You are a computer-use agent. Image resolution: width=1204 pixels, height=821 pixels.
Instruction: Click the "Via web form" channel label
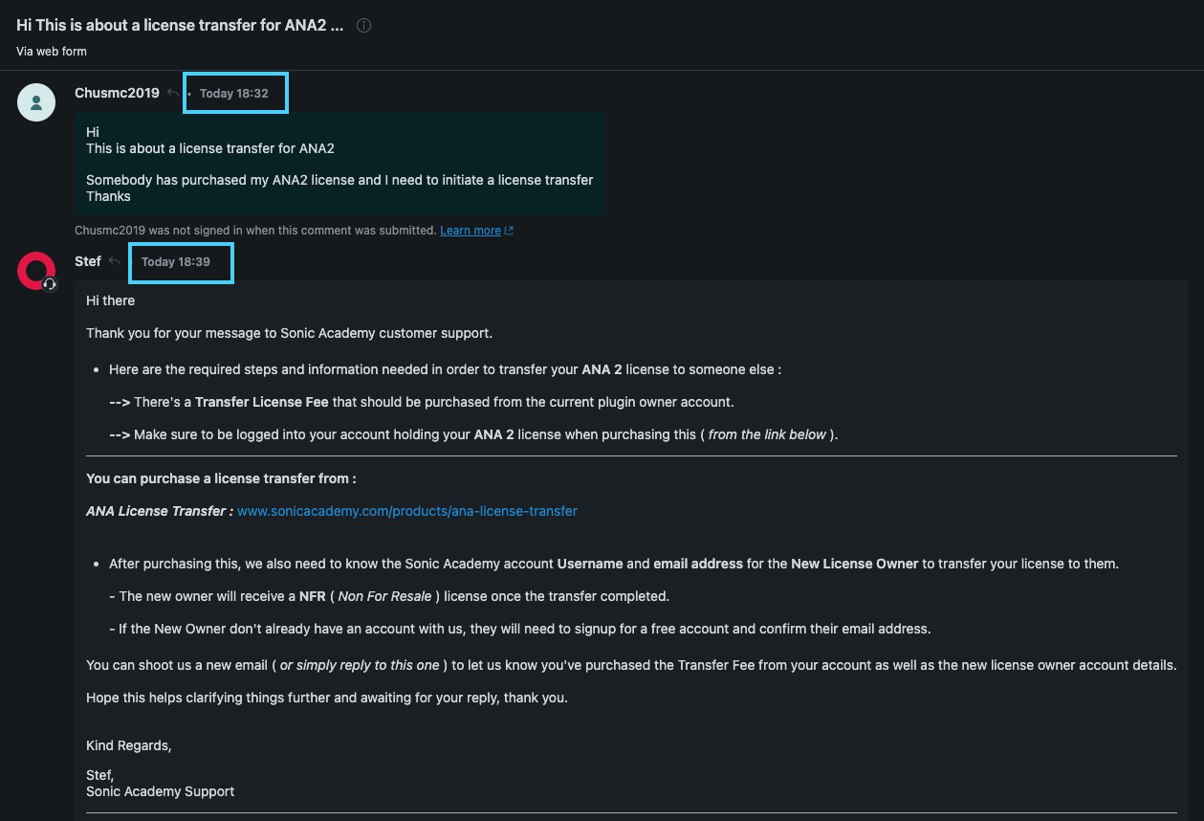[x=52, y=51]
